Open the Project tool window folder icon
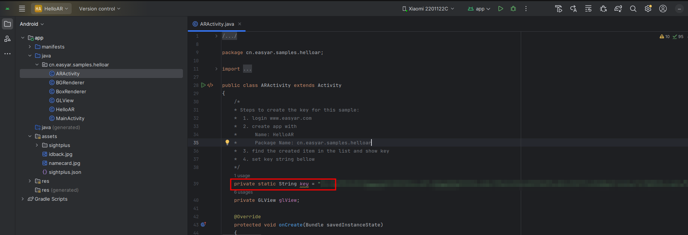 click(7, 24)
